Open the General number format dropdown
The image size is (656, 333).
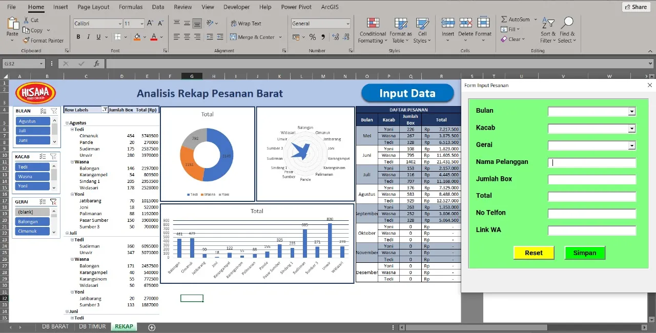[347, 24]
